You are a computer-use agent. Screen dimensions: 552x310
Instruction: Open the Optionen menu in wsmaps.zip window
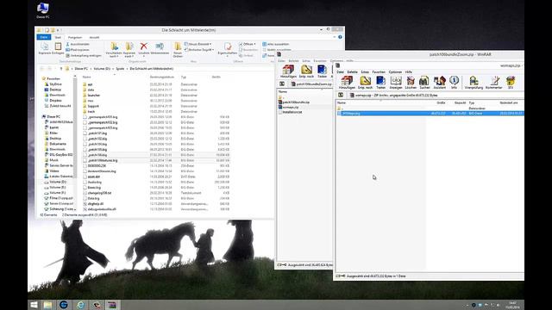pyautogui.click(x=395, y=71)
